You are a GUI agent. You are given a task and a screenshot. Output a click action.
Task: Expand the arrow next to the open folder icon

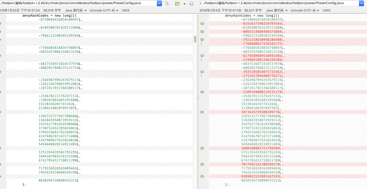pos(185,4)
